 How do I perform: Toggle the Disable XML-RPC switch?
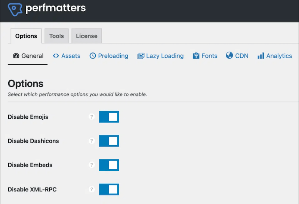(109, 189)
